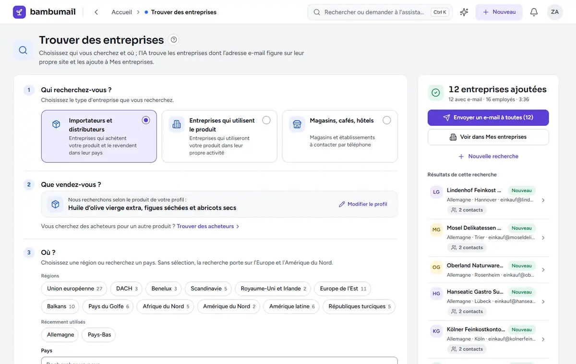The width and height of the screenshot is (576, 364).
Task: Open the AI assistant sparkle icon
Action: 464,12
